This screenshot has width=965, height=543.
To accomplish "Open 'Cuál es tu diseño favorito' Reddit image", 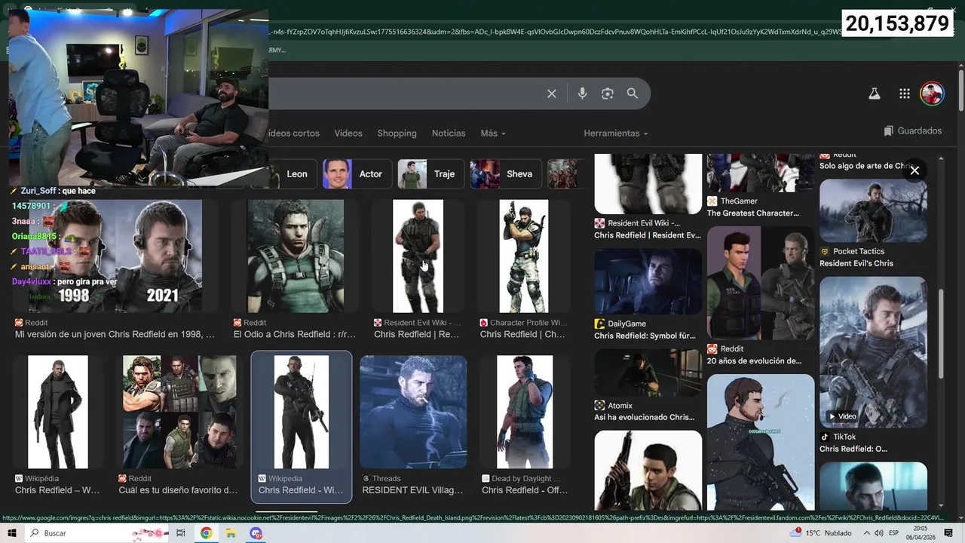I will pos(179,412).
